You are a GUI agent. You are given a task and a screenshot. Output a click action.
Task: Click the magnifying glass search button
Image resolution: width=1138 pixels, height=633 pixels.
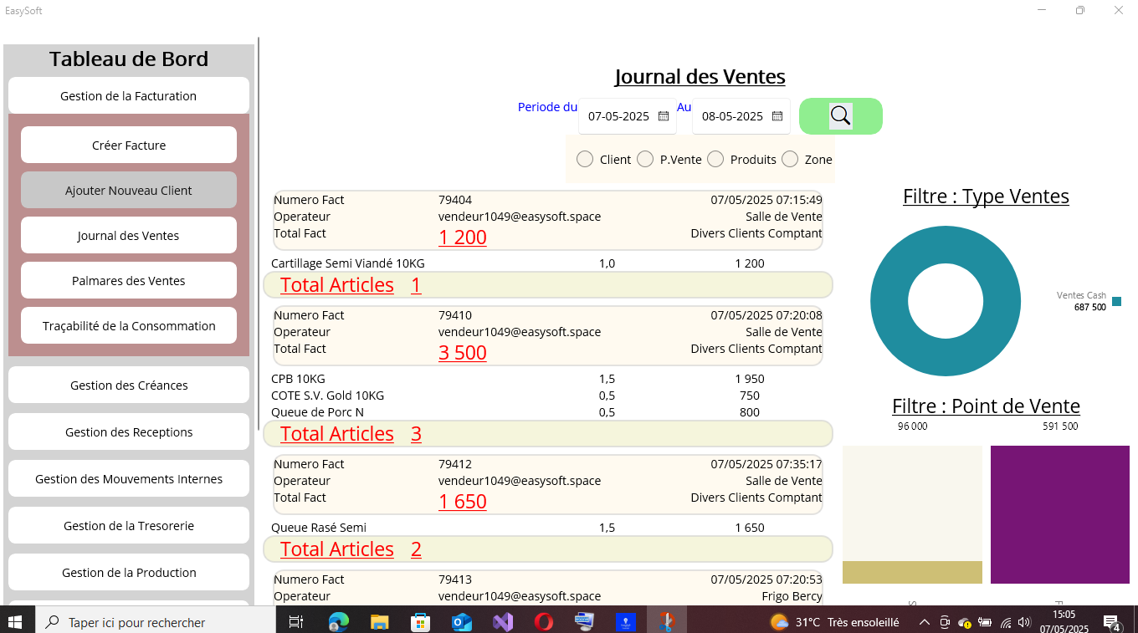840,116
